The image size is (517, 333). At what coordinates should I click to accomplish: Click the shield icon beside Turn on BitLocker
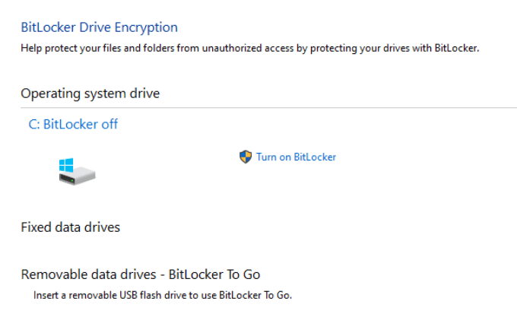coord(245,157)
